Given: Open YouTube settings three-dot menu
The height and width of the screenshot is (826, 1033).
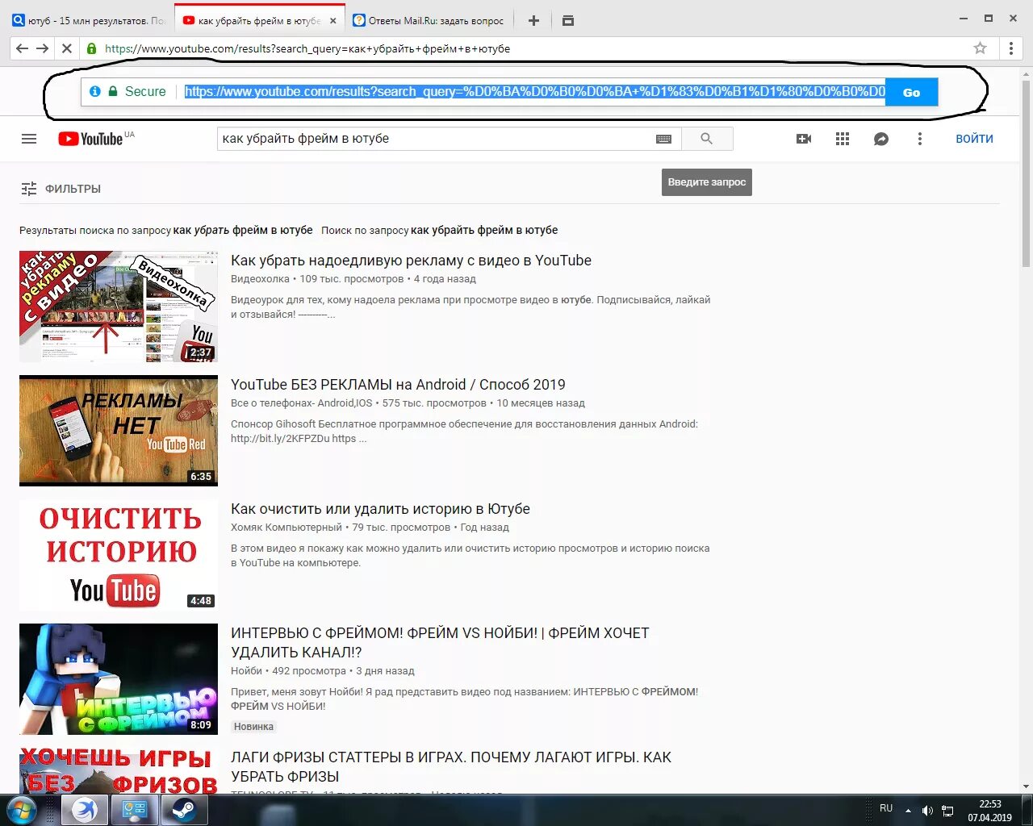Looking at the screenshot, I should point(919,139).
